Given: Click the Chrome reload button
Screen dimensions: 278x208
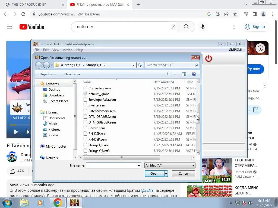Looking at the screenshot, I should point(23,14).
